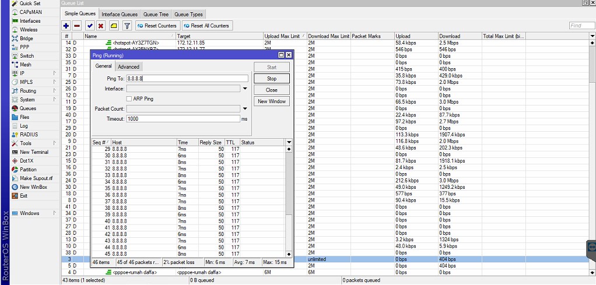Expand the Routing submenu arrow
The width and height of the screenshot is (596, 285).
coord(55,91)
